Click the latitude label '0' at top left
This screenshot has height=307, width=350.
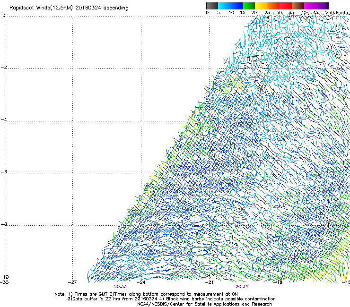4,15
